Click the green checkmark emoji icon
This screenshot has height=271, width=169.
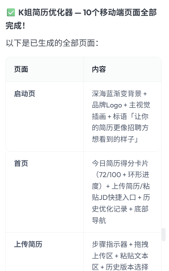coord(11,13)
